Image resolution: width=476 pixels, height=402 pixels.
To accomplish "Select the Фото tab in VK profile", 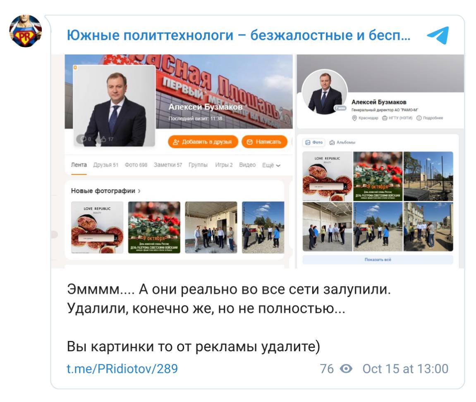I will (x=314, y=142).
